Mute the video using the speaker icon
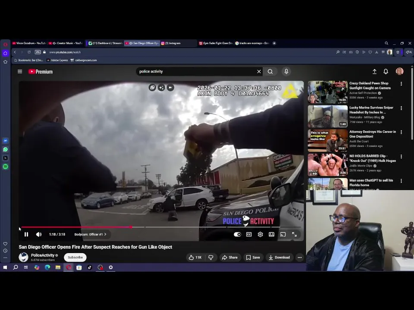The width and height of the screenshot is (414, 310). tap(39, 234)
